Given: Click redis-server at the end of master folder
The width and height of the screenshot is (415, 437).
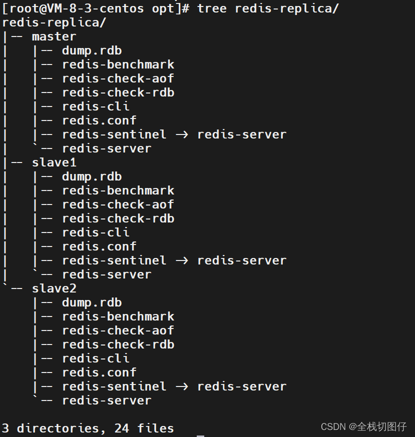Looking at the screenshot, I should [x=107, y=149].
